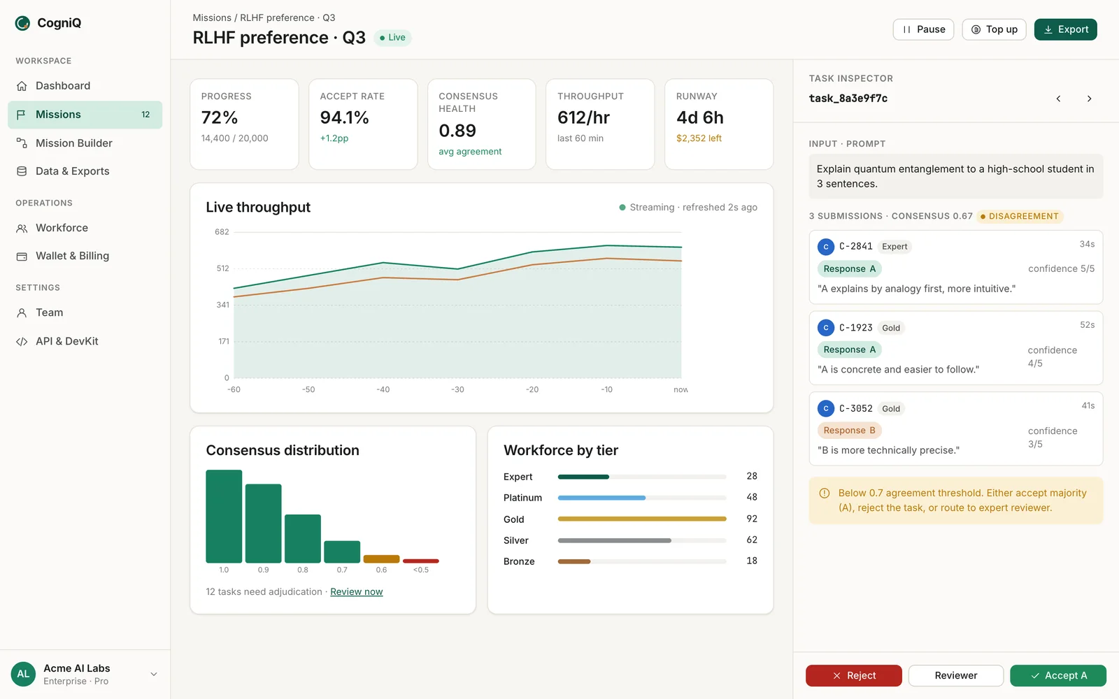This screenshot has width=1119, height=699.
Task: Click the Mission Builder icon
Action: (x=22, y=143)
